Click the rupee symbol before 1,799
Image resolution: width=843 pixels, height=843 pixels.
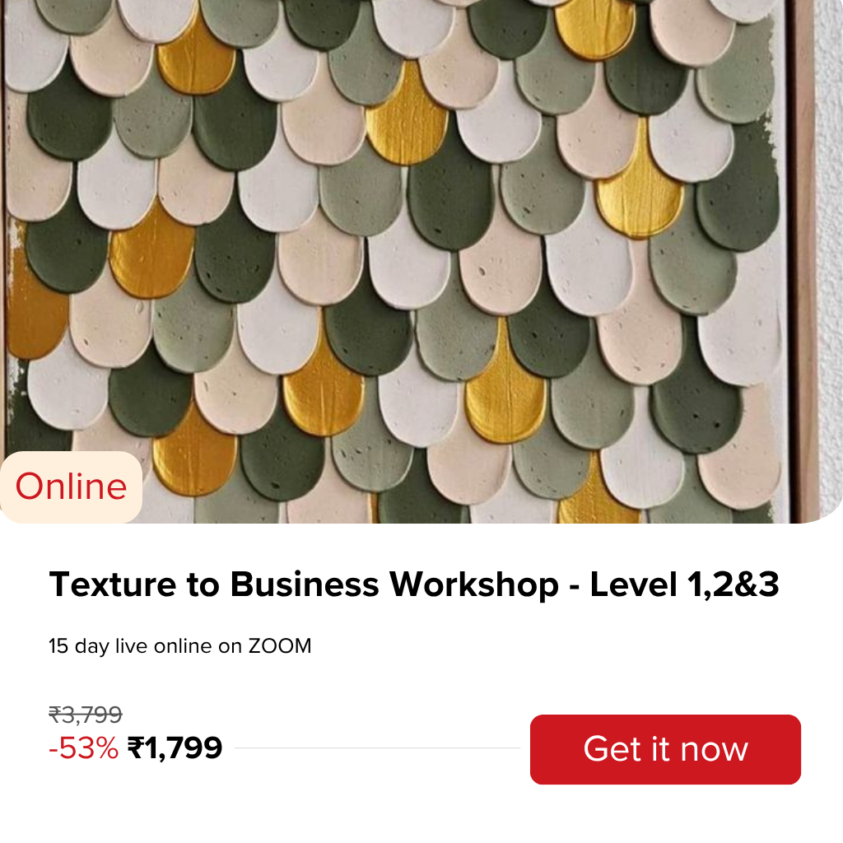point(136,748)
